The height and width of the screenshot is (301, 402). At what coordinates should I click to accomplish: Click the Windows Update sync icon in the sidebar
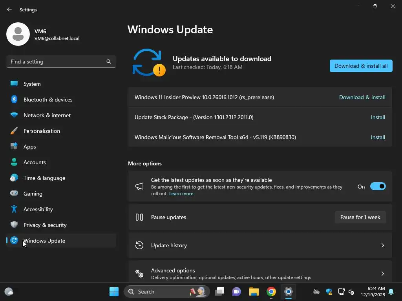coord(14,240)
